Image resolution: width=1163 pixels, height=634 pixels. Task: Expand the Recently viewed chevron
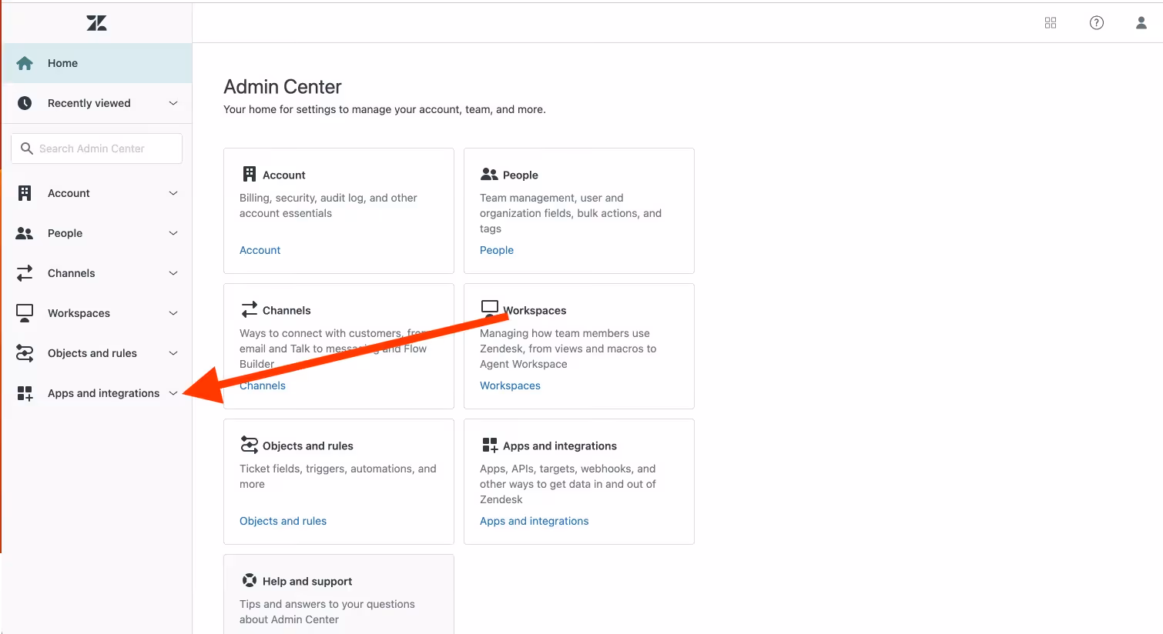tap(173, 103)
